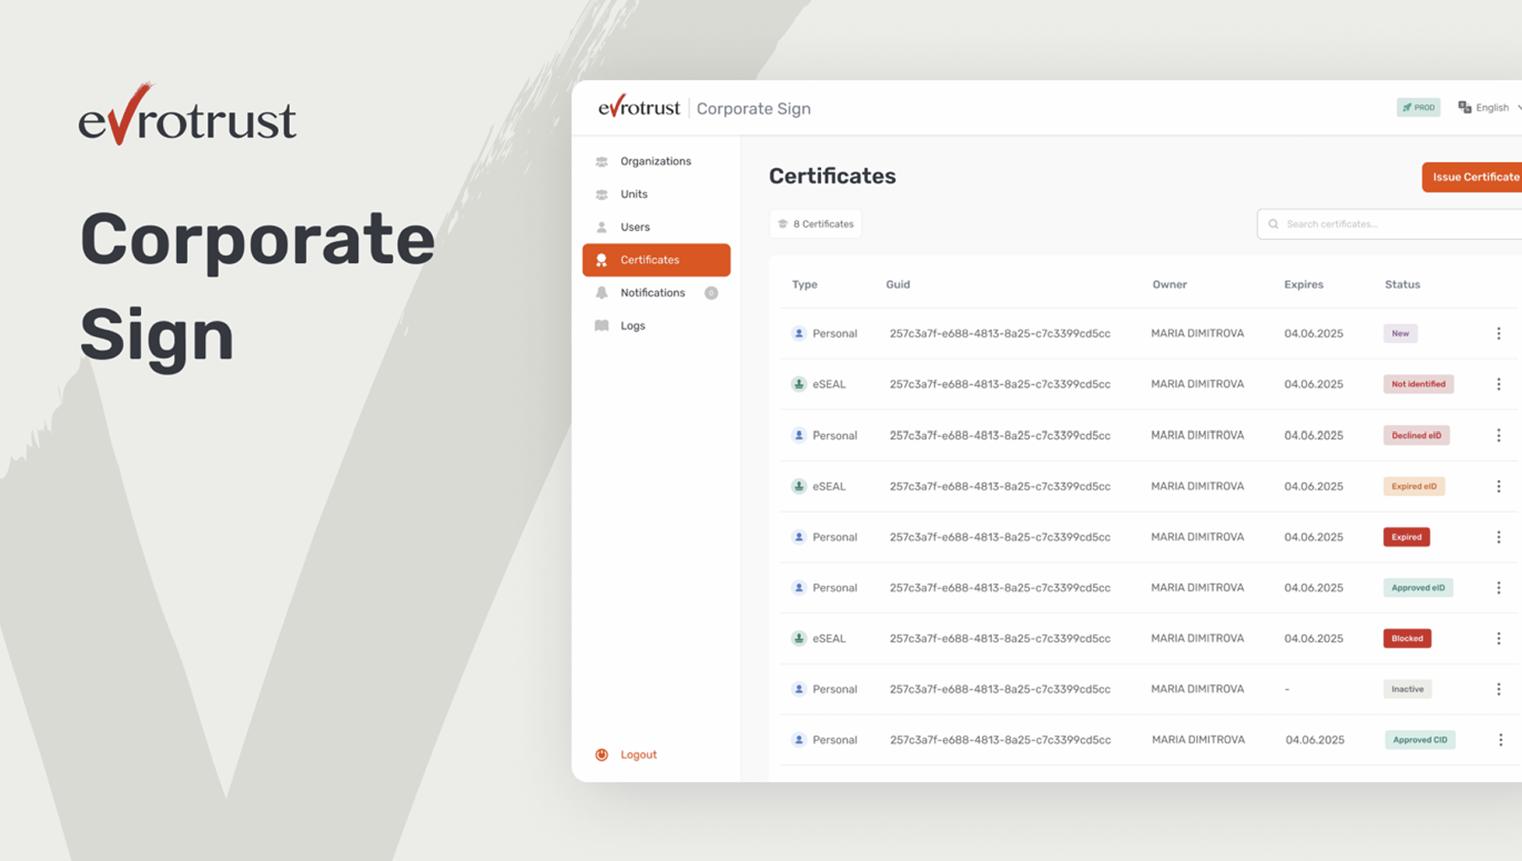The width and height of the screenshot is (1522, 861).
Task: Open actions menu for Not identified row
Action: (1498, 384)
